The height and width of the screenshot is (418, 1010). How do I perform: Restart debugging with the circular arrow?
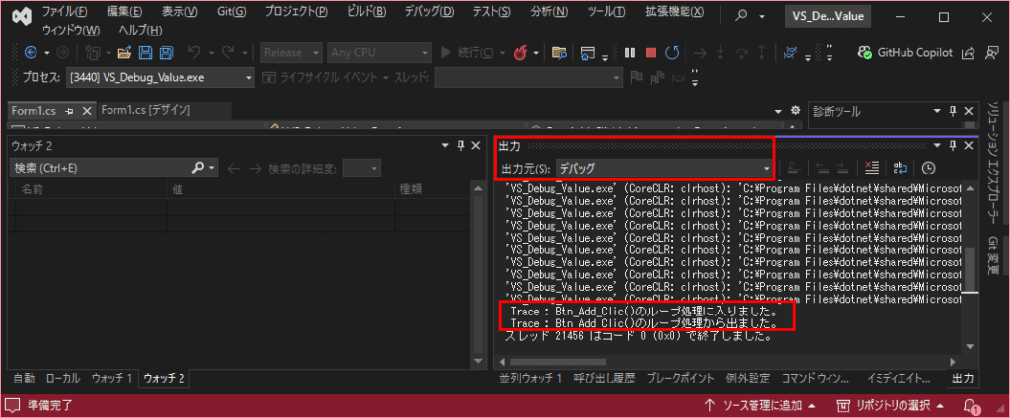point(671,53)
